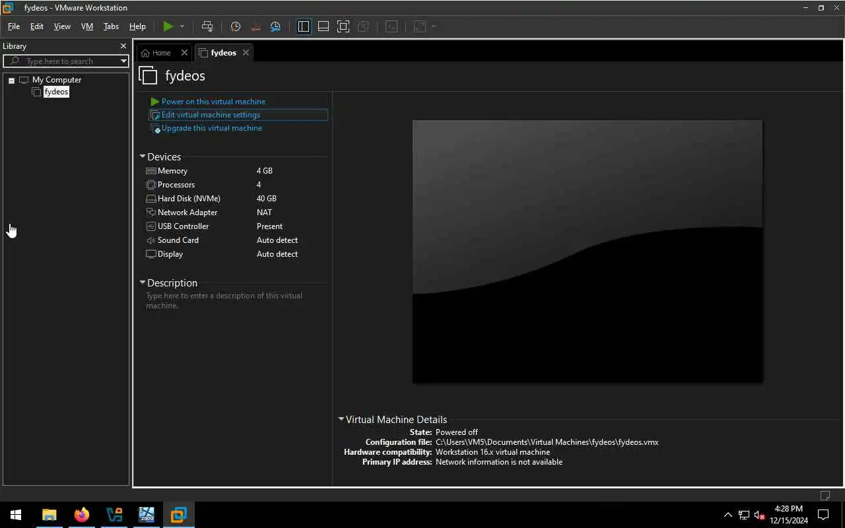Screen dimensions: 845x528
Task: Click the Stretch Guest toolbar icon
Action: 420,26
